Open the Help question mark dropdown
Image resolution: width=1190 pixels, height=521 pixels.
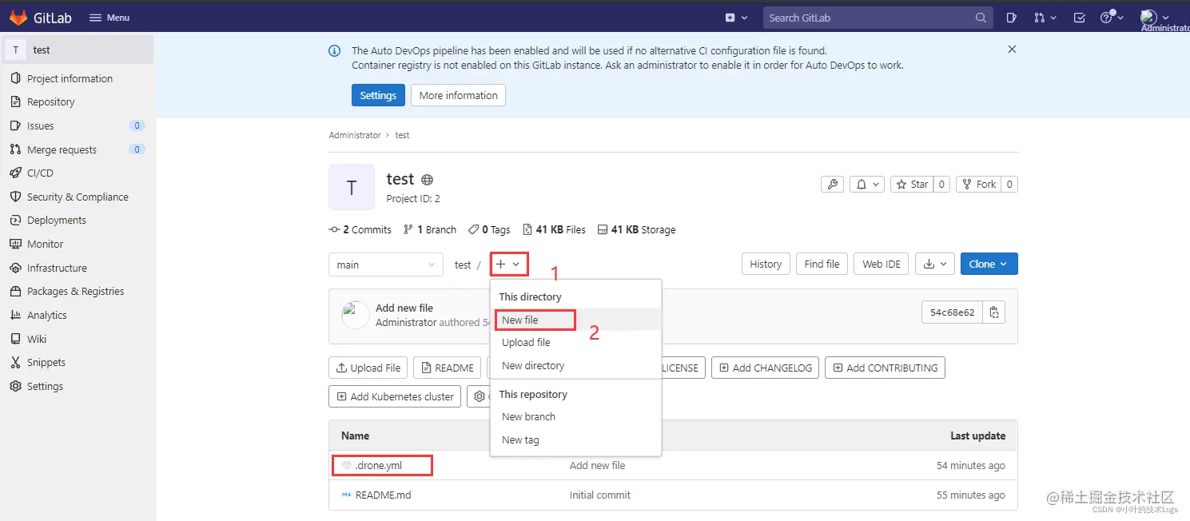[x=1111, y=18]
